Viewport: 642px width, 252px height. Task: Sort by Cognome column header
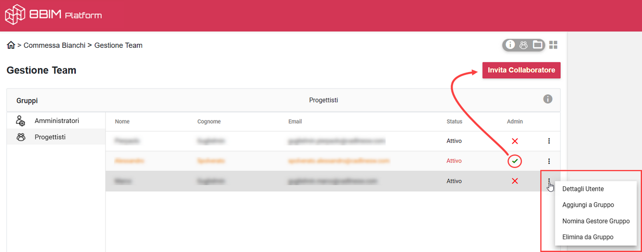(209, 122)
